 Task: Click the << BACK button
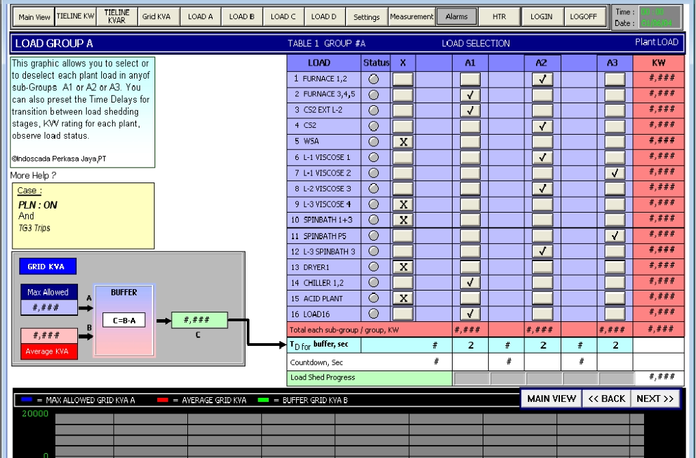[x=606, y=399]
